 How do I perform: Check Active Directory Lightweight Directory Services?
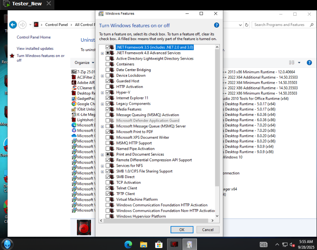(x=108, y=58)
